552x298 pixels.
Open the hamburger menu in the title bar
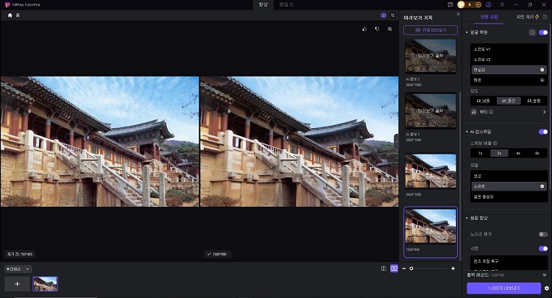[x=503, y=4]
